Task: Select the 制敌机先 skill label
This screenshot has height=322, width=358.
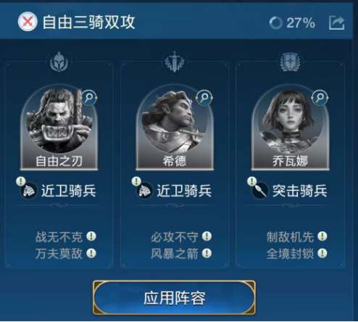Action: [290, 236]
